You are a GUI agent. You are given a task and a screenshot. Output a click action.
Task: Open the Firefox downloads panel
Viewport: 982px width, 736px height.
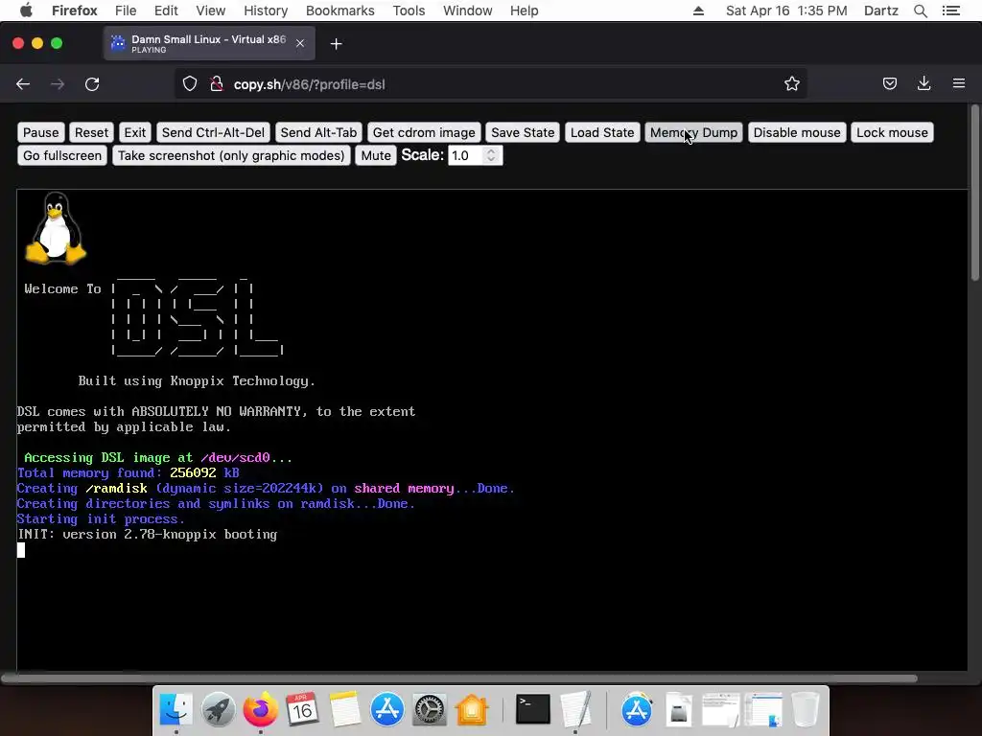pos(924,83)
